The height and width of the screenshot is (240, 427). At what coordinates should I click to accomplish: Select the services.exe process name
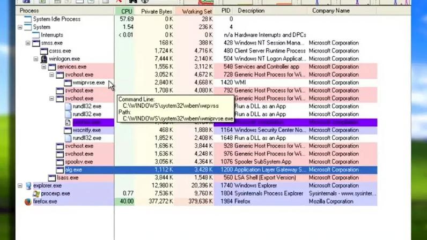click(72, 66)
